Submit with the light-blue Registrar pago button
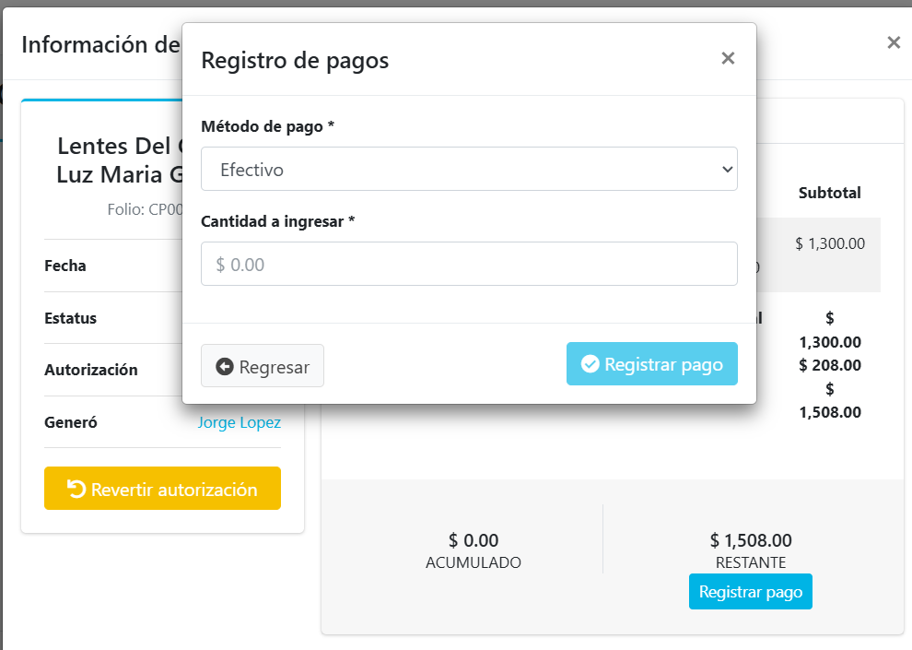 651,364
